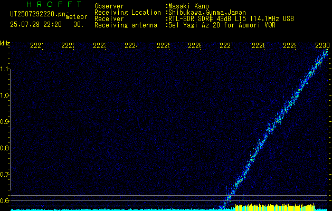
Task: Click the 1.1 kHz axis value
Action: pos(4,69)
